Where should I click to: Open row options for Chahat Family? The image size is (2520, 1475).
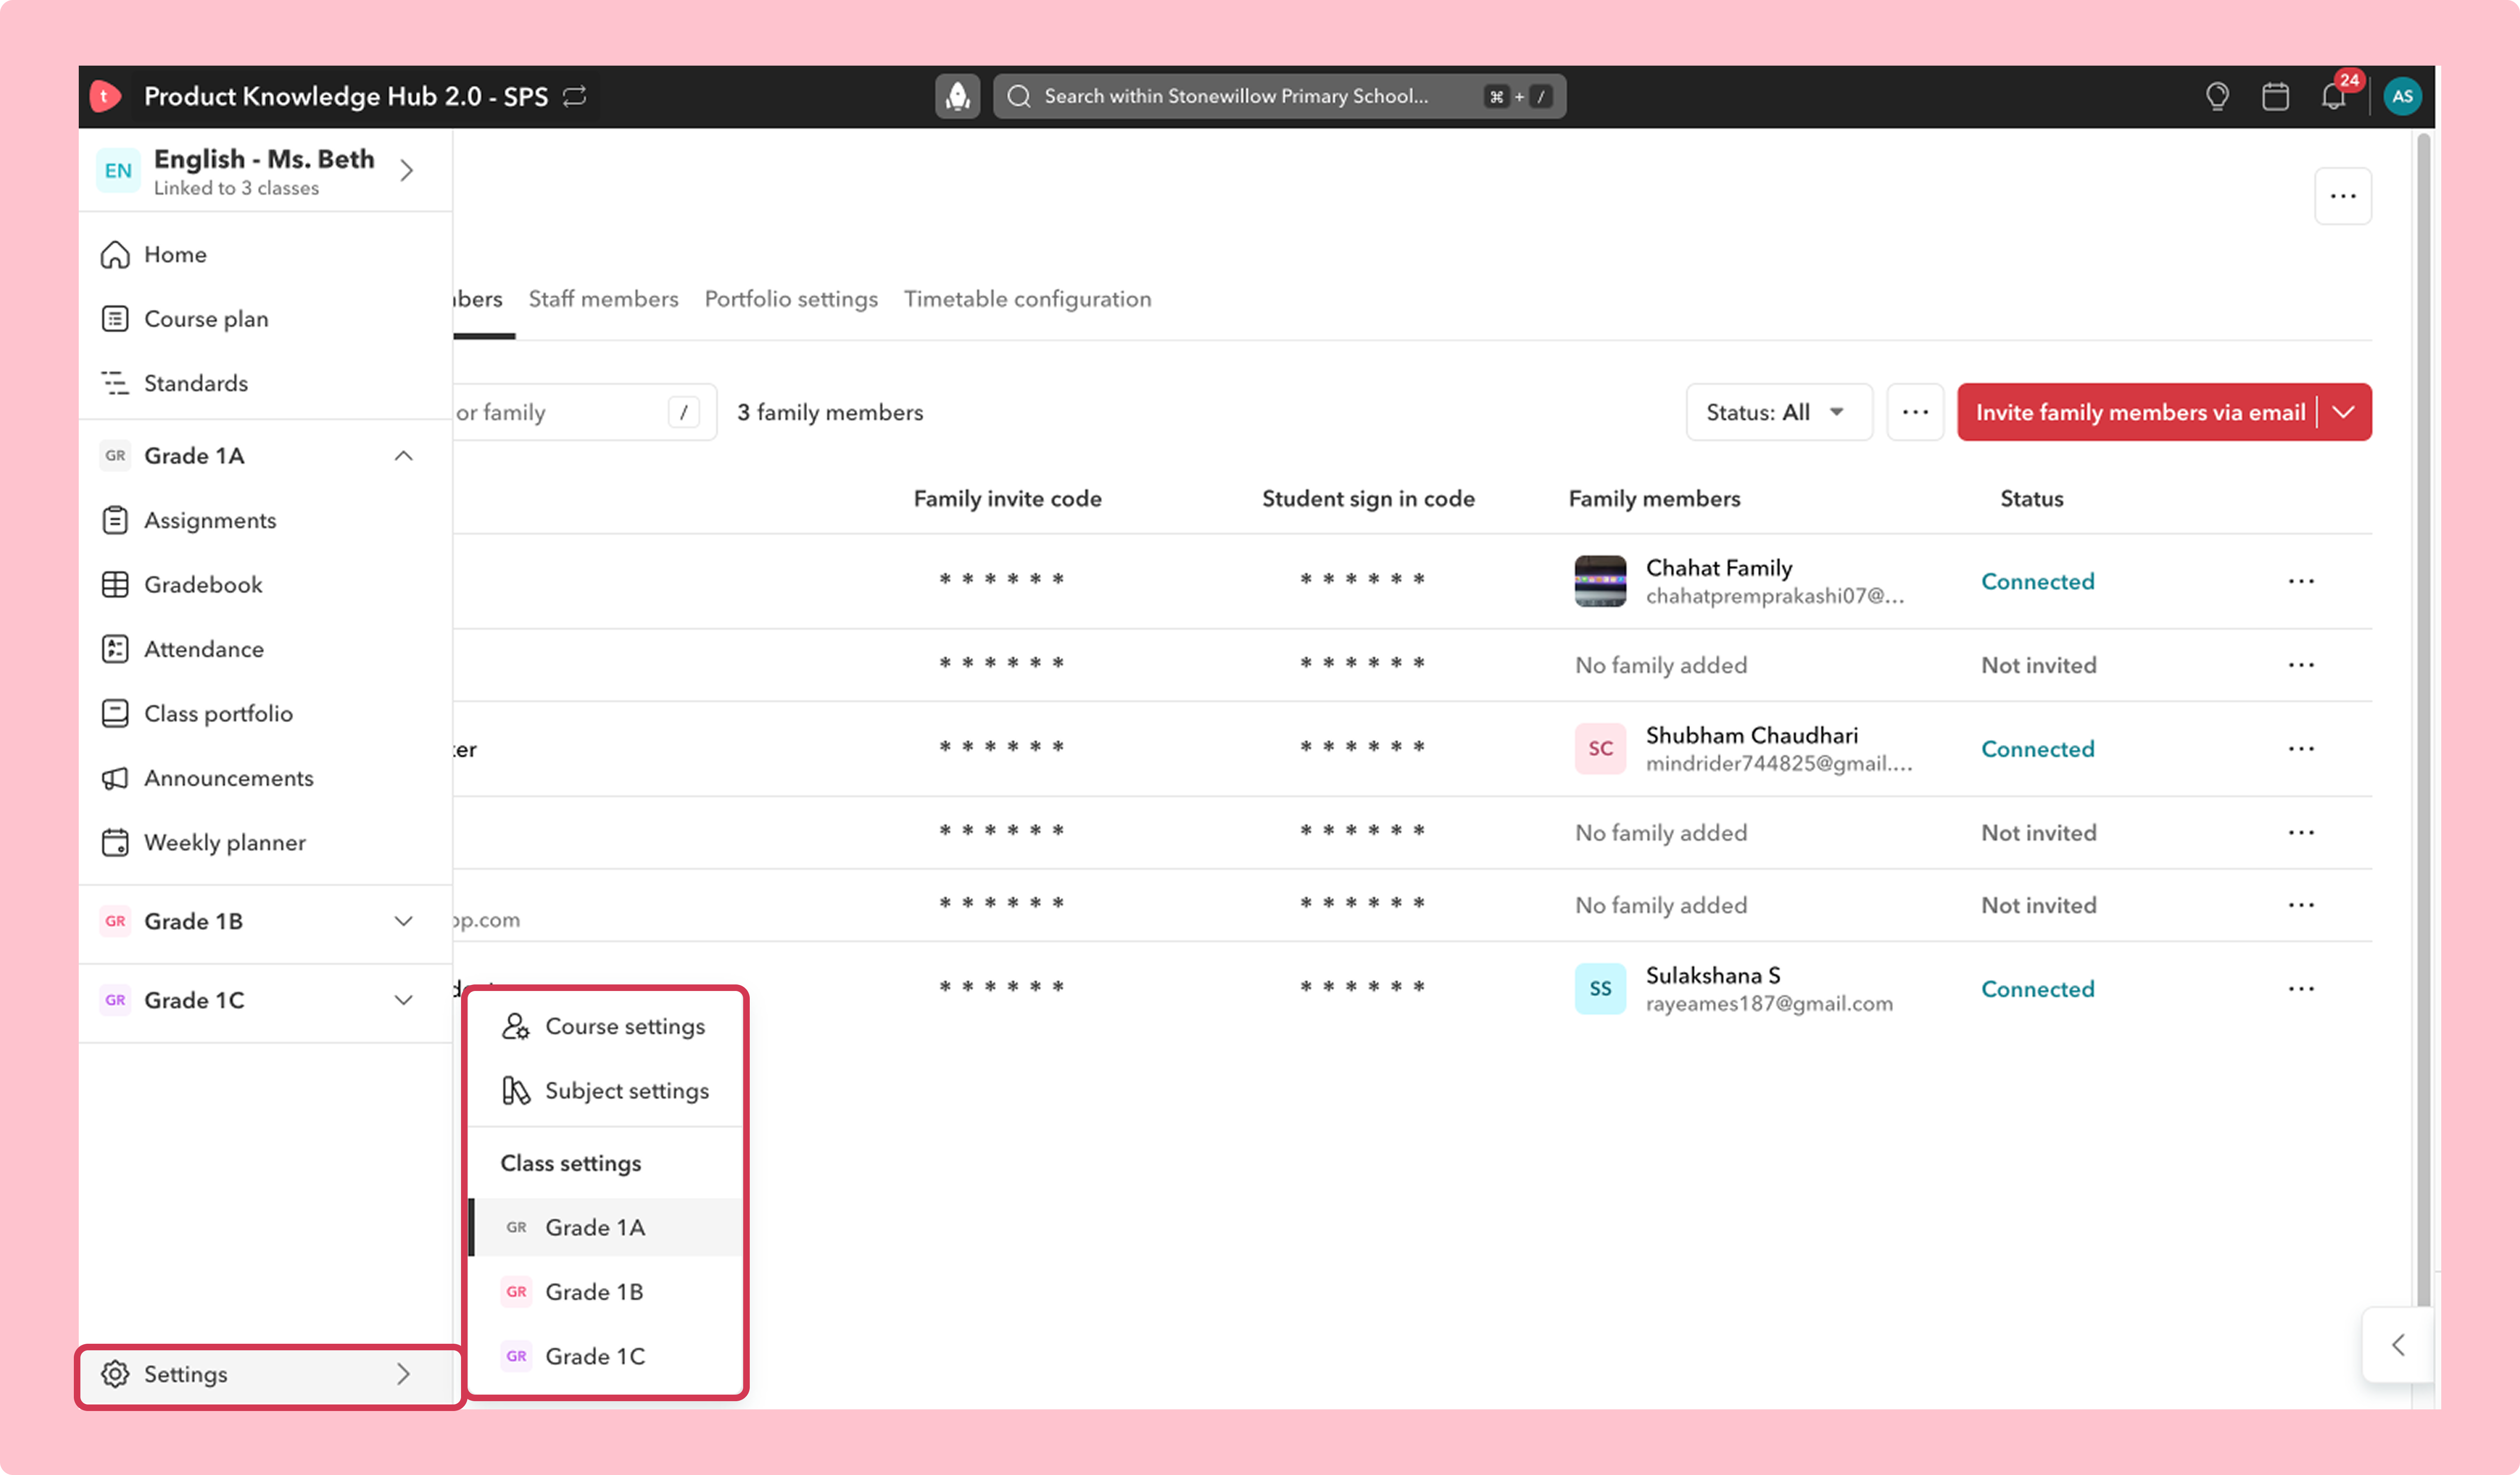pos(2301,582)
